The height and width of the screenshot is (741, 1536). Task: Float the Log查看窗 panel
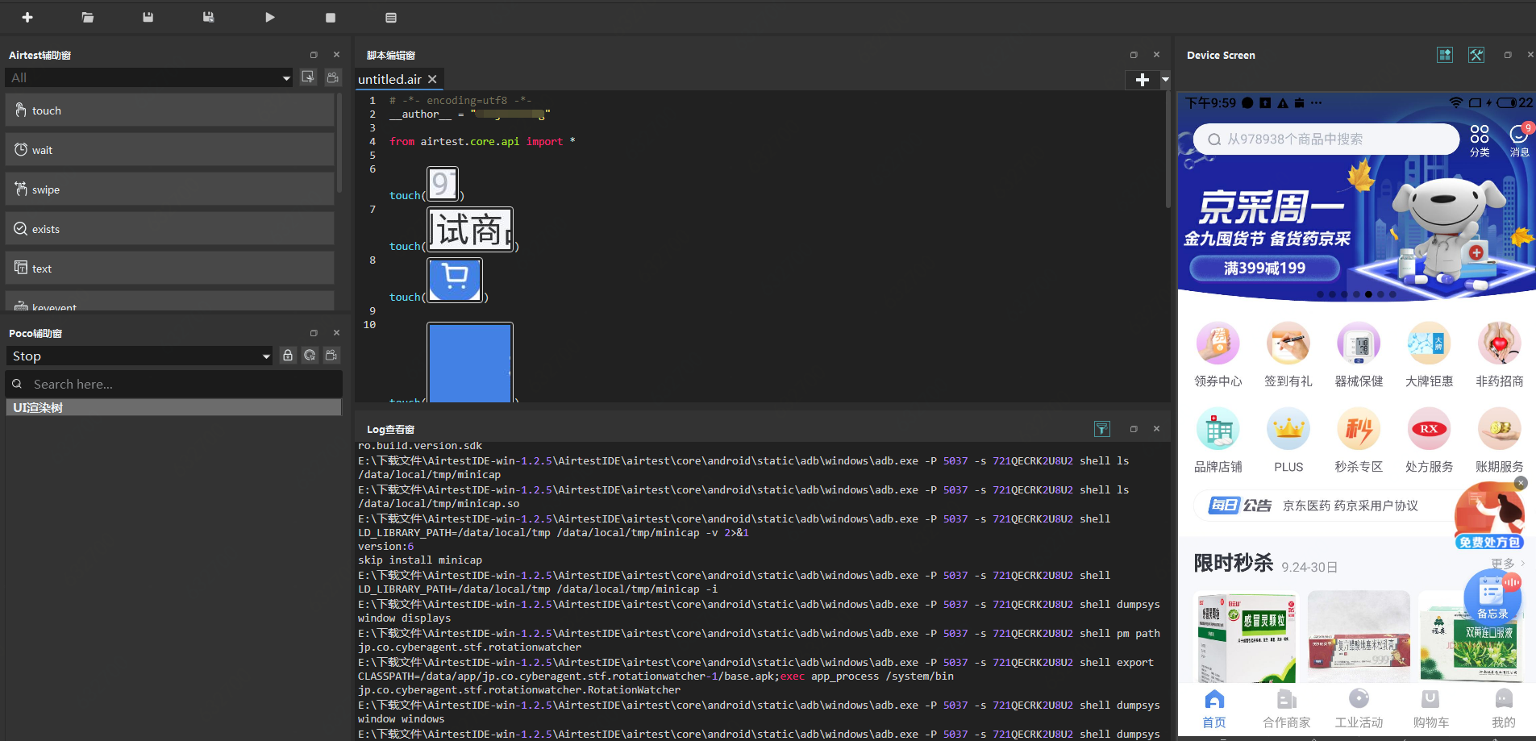click(1134, 429)
